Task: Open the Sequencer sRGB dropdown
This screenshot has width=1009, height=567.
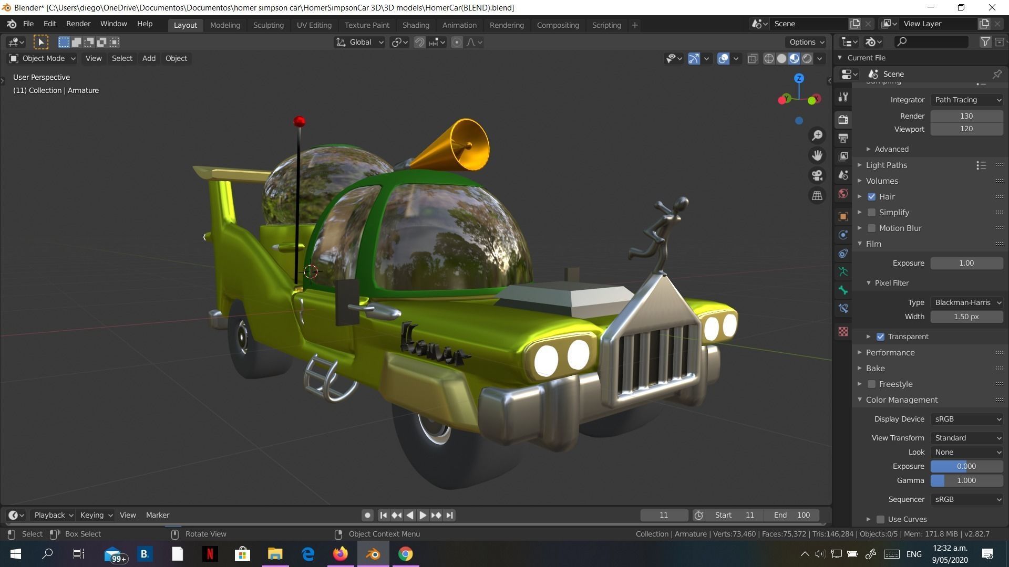Action: tap(966, 499)
